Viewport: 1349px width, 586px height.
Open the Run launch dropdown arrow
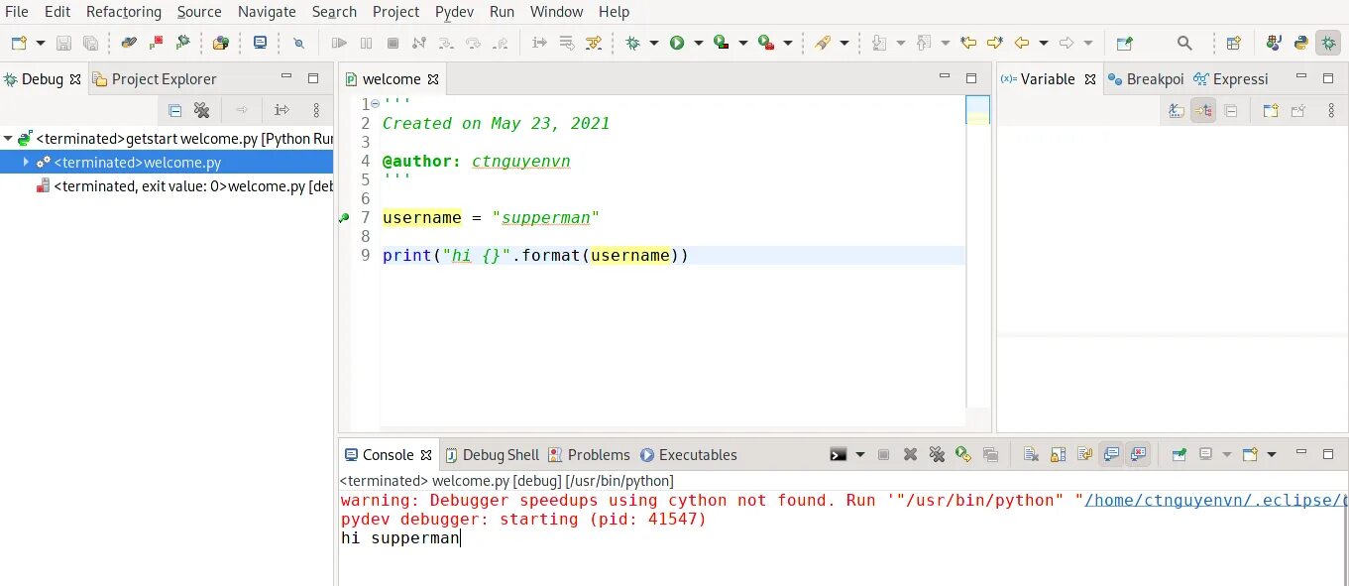click(x=699, y=43)
